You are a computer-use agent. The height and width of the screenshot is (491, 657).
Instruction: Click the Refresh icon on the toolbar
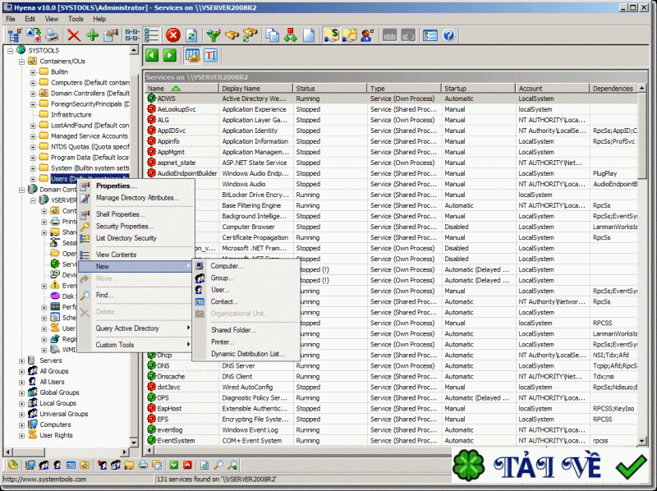(x=192, y=35)
